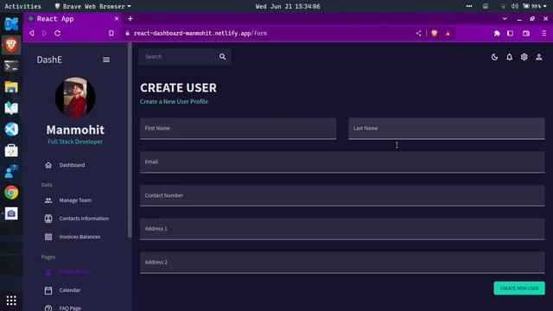Open Brave Web Browser app menu
Screen dimensions: 553x311
pos(93,6)
